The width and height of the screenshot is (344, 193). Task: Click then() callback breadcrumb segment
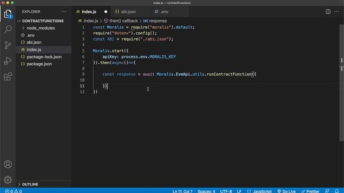pos(124,21)
